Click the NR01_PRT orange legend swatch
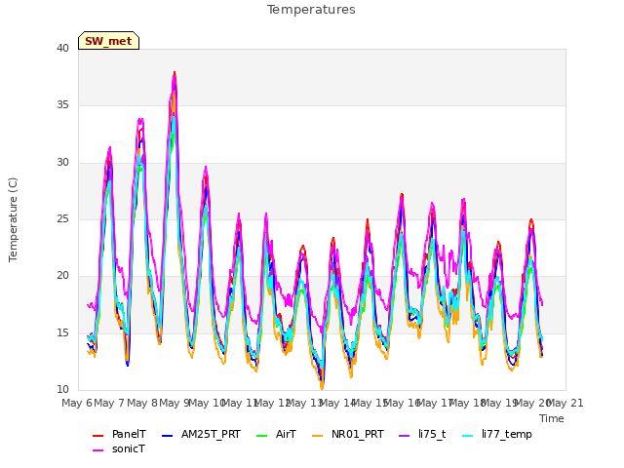Screen dimensions: 624x468 tap(317, 436)
